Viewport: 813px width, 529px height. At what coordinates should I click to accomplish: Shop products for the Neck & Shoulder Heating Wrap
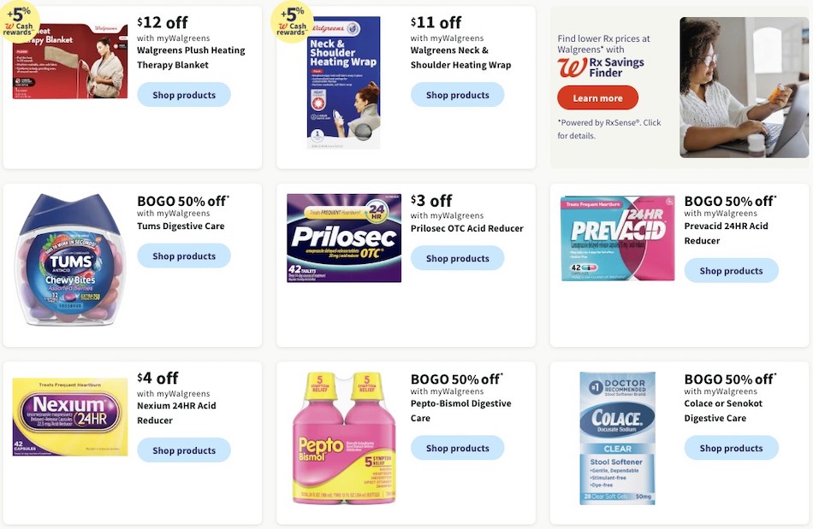pos(457,95)
